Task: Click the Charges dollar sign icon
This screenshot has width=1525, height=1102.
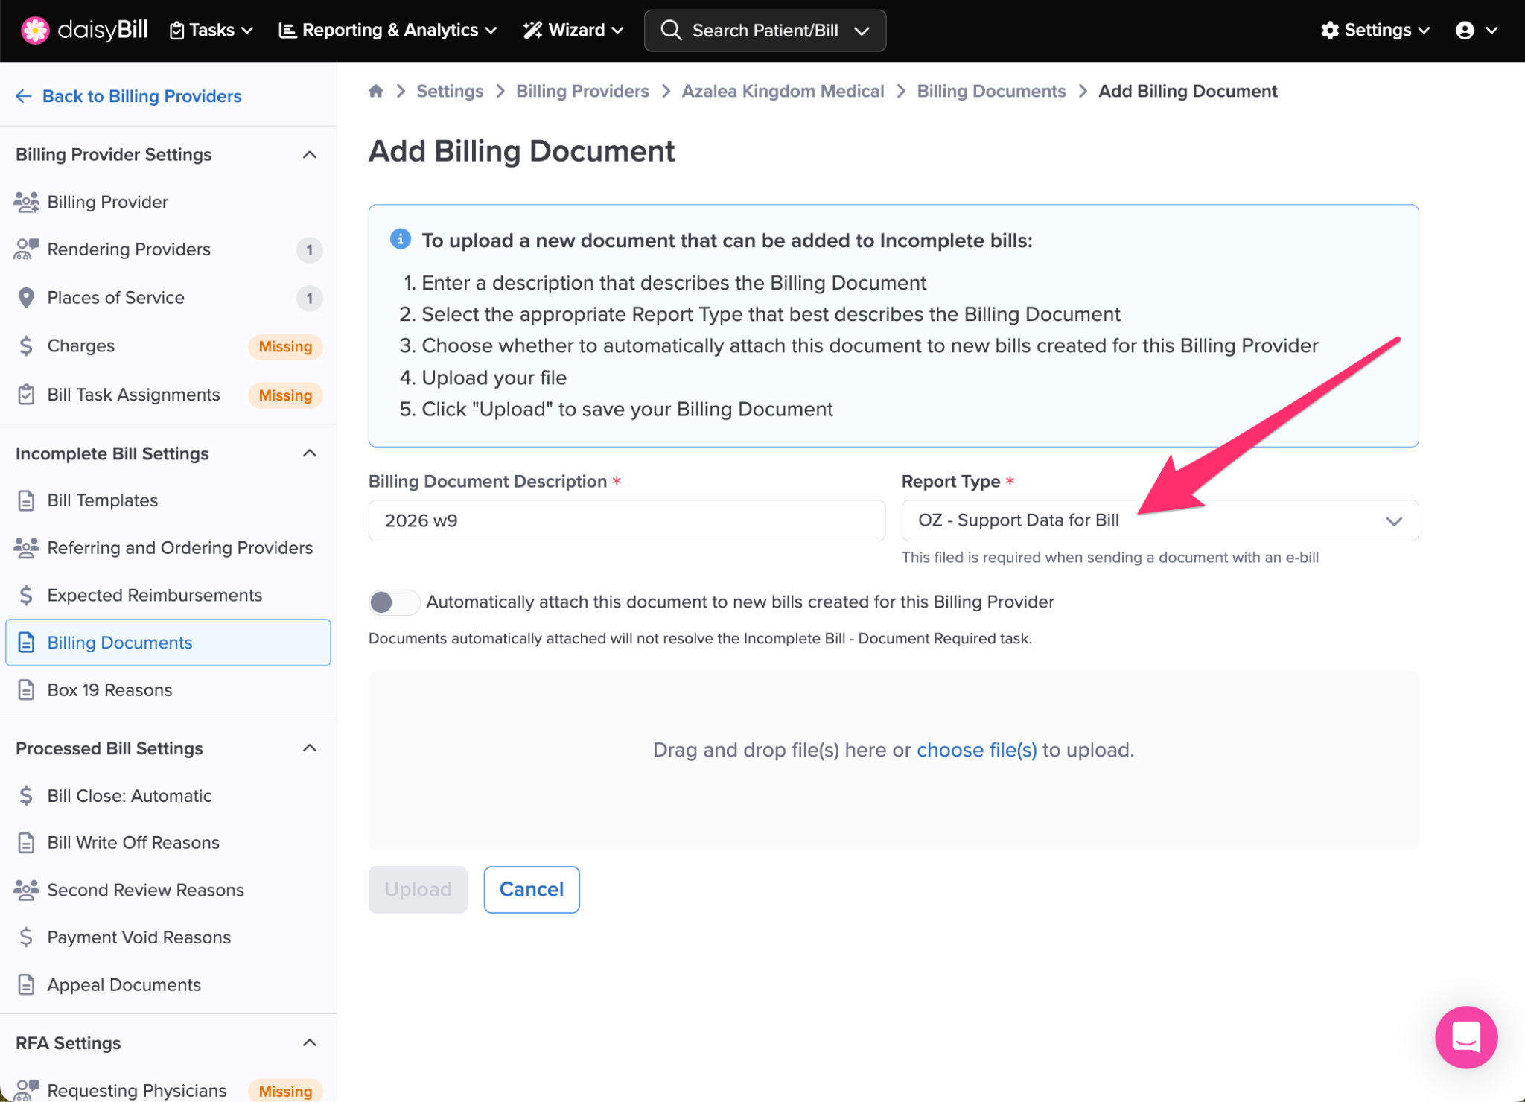Action: coord(26,346)
